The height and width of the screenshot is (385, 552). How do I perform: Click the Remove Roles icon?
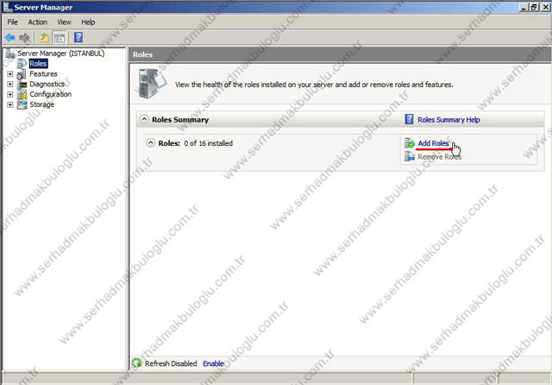(x=410, y=156)
